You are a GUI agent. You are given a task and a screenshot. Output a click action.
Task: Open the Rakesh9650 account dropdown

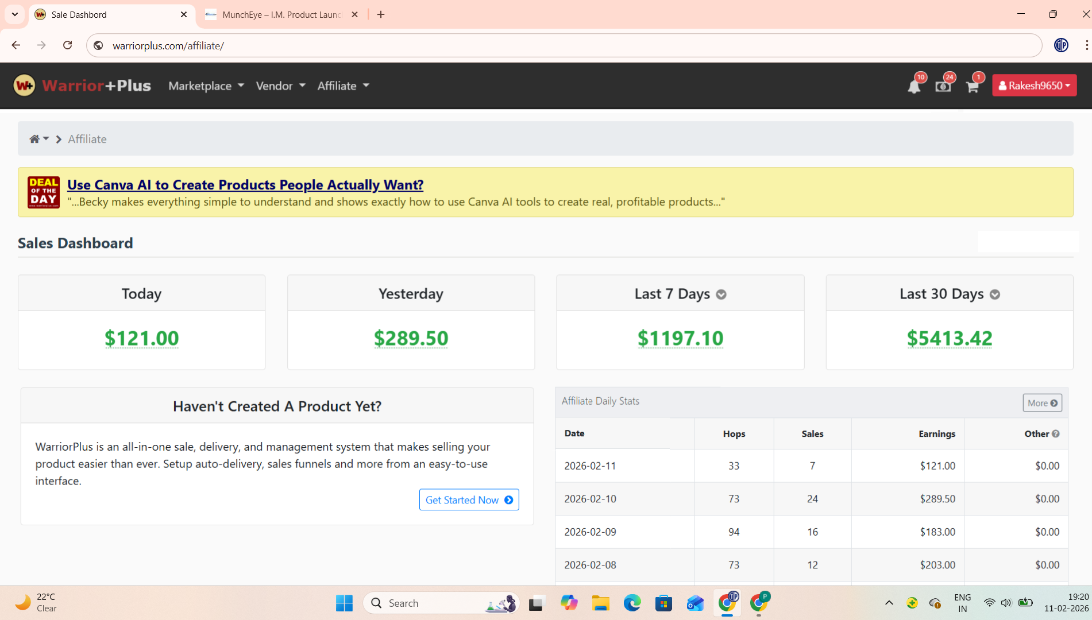(x=1034, y=86)
